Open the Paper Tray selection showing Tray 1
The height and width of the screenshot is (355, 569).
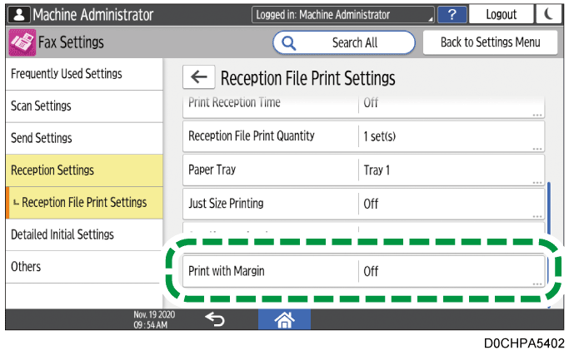pos(452,170)
